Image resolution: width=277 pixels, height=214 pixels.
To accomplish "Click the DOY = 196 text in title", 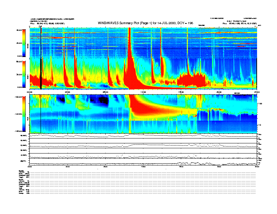I will point(185,23).
